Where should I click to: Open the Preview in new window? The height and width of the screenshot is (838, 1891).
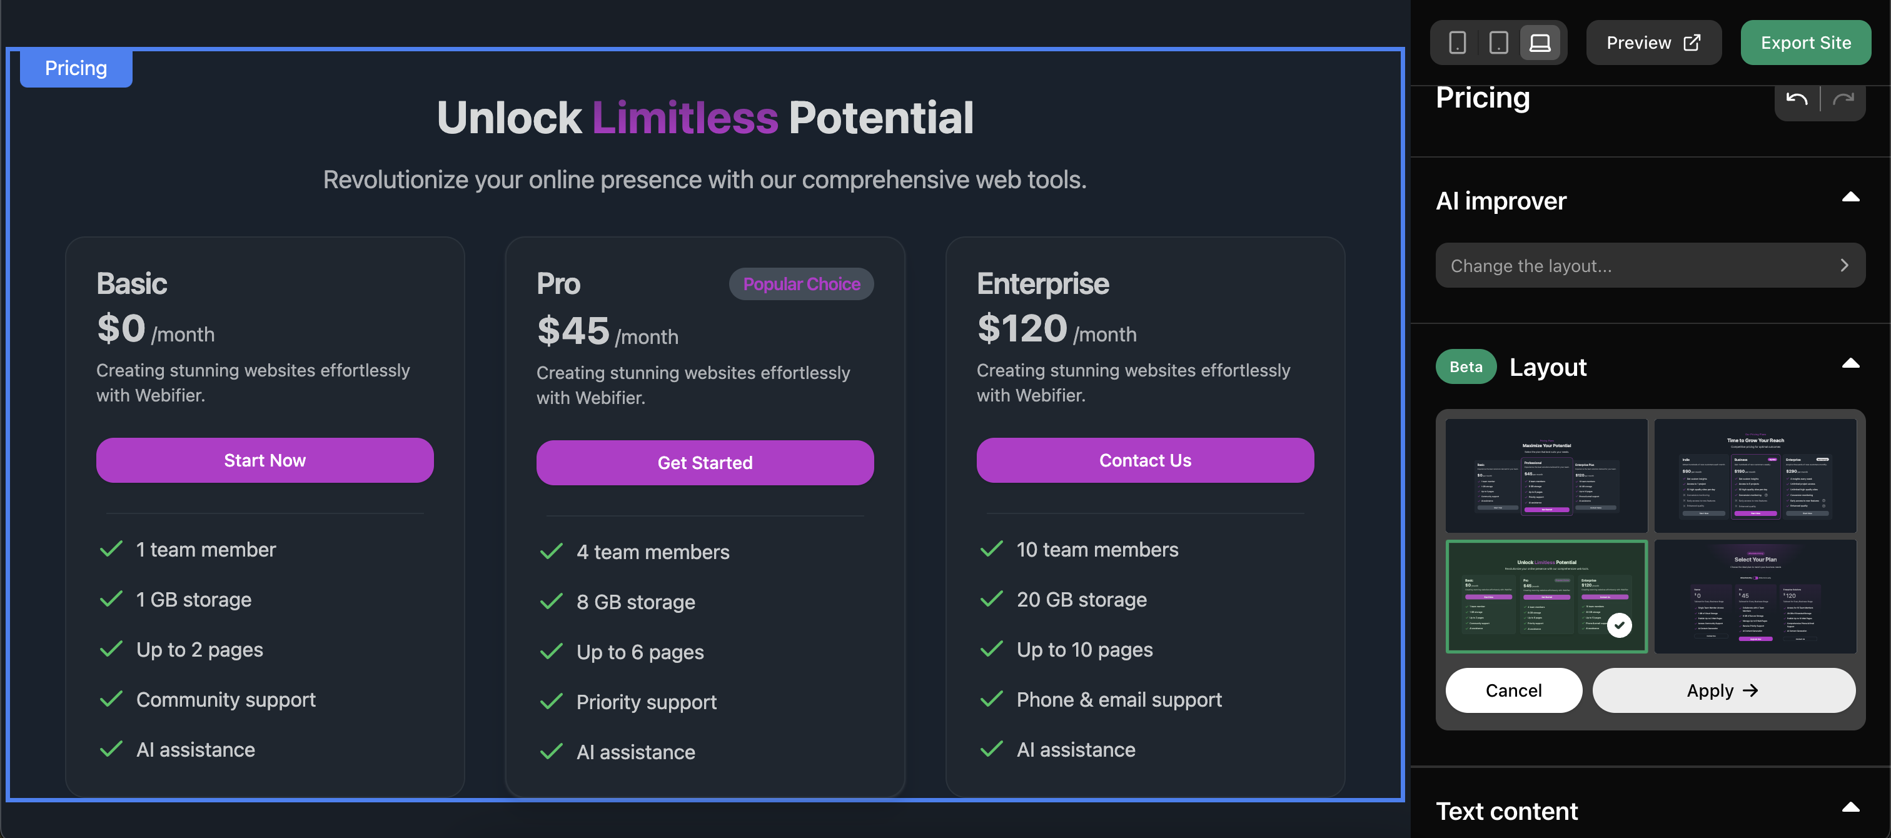tap(1653, 43)
